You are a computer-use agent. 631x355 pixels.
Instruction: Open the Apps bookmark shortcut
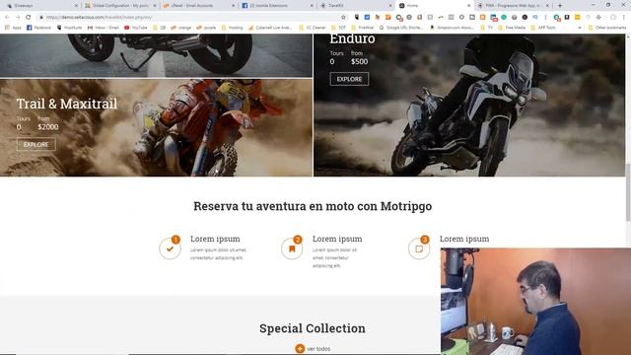pyautogui.click(x=13, y=28)
